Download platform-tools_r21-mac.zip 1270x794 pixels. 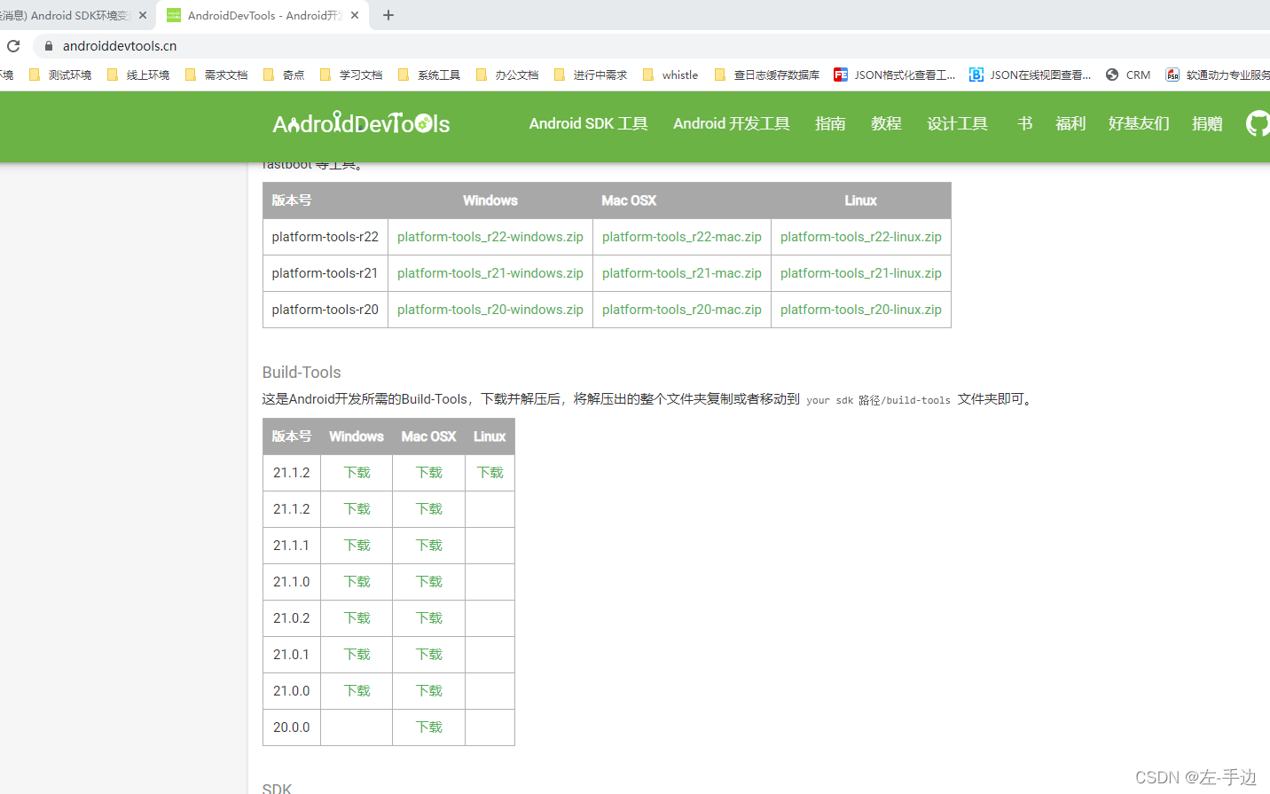pyautogui.click(x=682, y=273)
